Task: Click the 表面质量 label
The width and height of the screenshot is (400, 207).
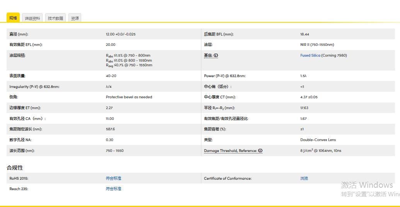Action: 18,76
